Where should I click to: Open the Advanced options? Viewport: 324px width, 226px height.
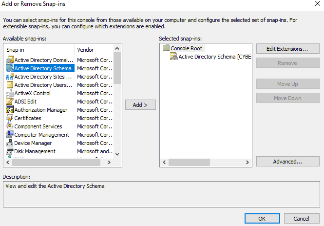(287, 162)
